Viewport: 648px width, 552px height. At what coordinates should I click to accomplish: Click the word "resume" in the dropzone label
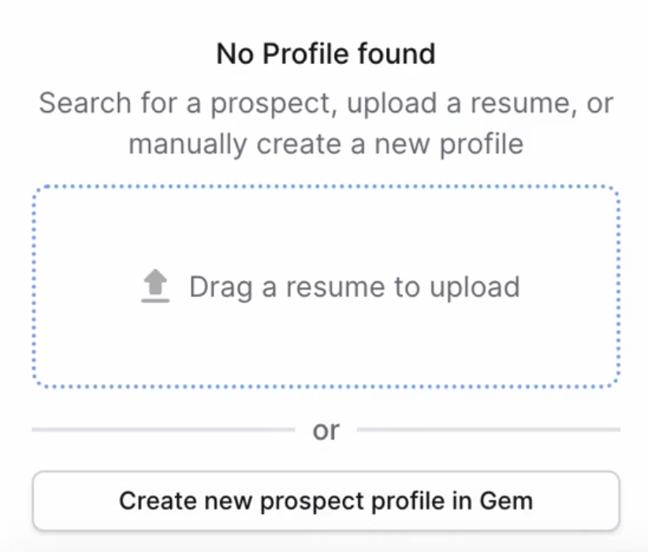point(336,288)
